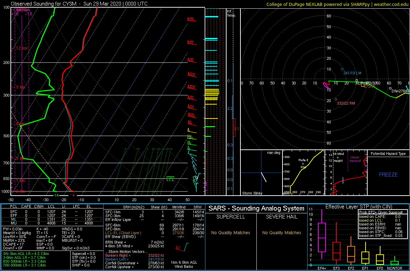This screenshot has height=271, width=410.
Task: Click the FREEZE hazard text
Action: pyautogui.click(x=388, y=174)
